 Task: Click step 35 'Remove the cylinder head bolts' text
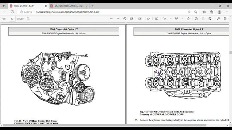(x=184, y=120)
